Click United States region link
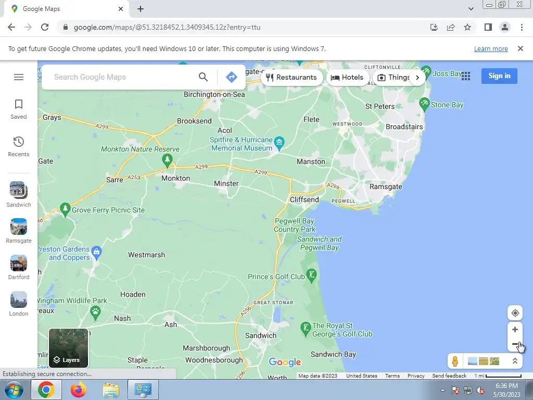The width and height of the screenshot is (533, 400). click(362, 376)
